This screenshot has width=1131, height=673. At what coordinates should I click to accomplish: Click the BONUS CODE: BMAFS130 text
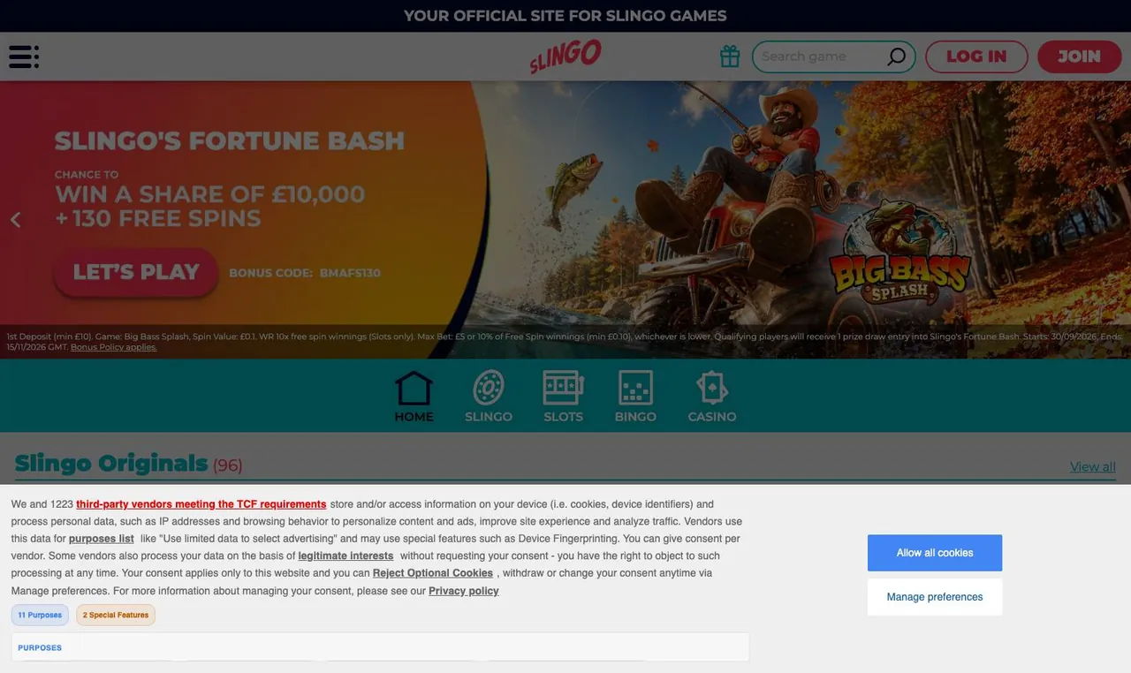click(305, 273)
